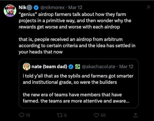Click Nik's blue verified checkmark badge

36,8
